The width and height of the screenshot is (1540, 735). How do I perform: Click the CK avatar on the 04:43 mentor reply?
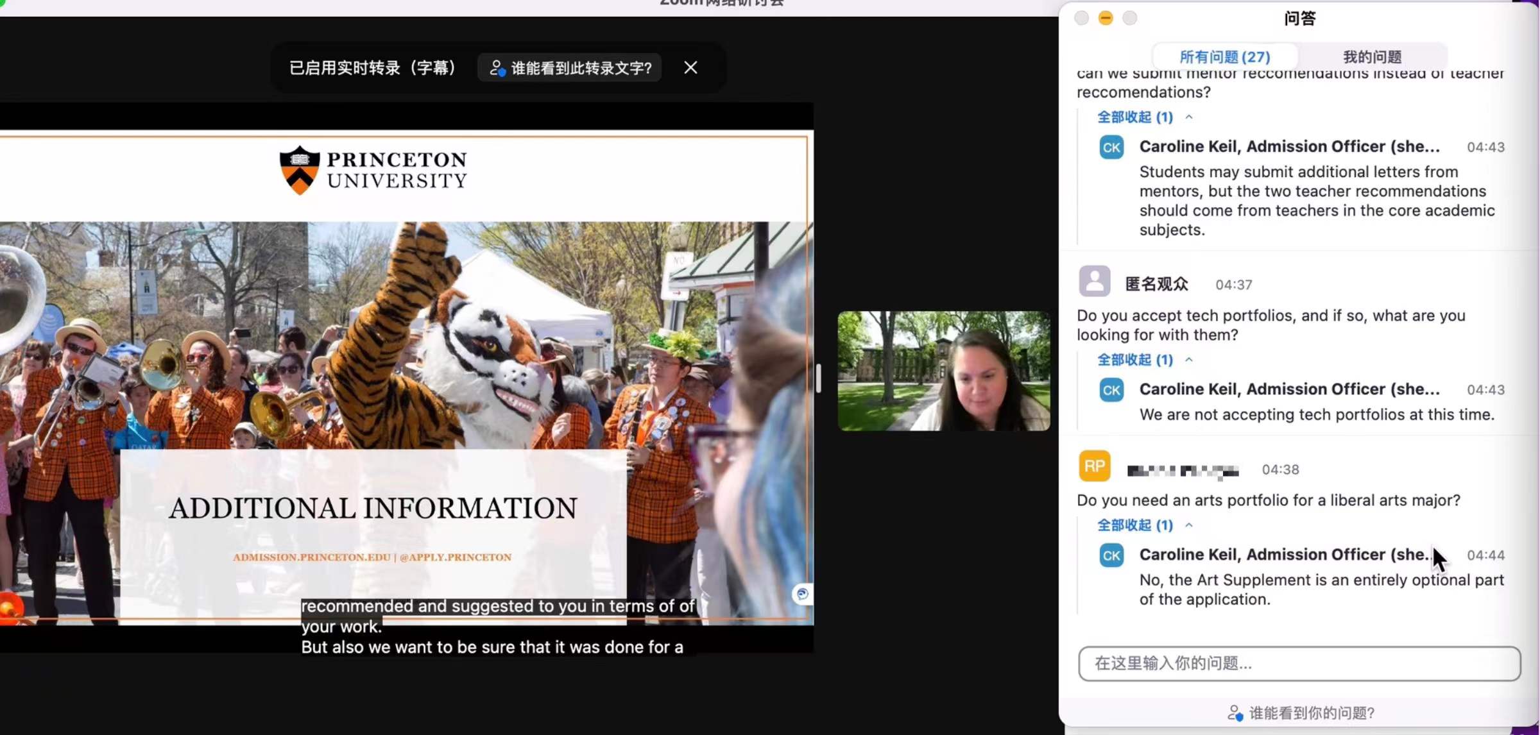coord(1111,148)
